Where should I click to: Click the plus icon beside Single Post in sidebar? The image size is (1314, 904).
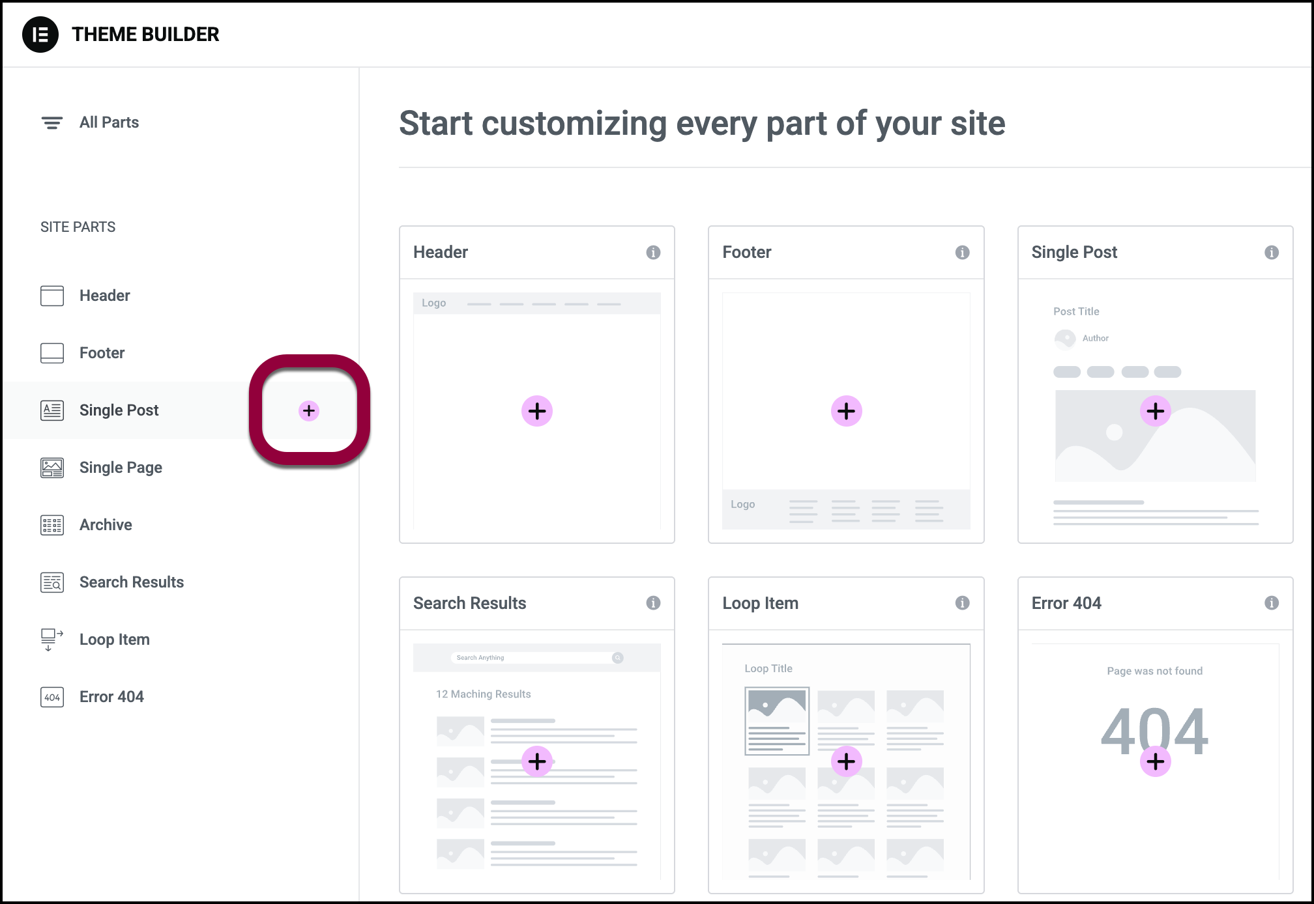click(x=309, y=411)
